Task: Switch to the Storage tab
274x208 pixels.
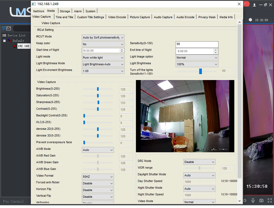Action: click(x=65, y=11)
